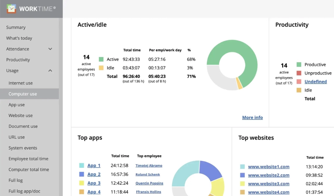Open the Full log app/doc report

[x=25, y=191]
